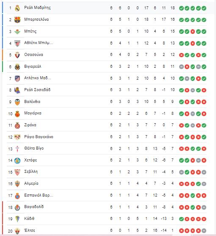The image size is (216, 236).
Task: Click Cádiz's green win form indicator
Action: [181, 219]
